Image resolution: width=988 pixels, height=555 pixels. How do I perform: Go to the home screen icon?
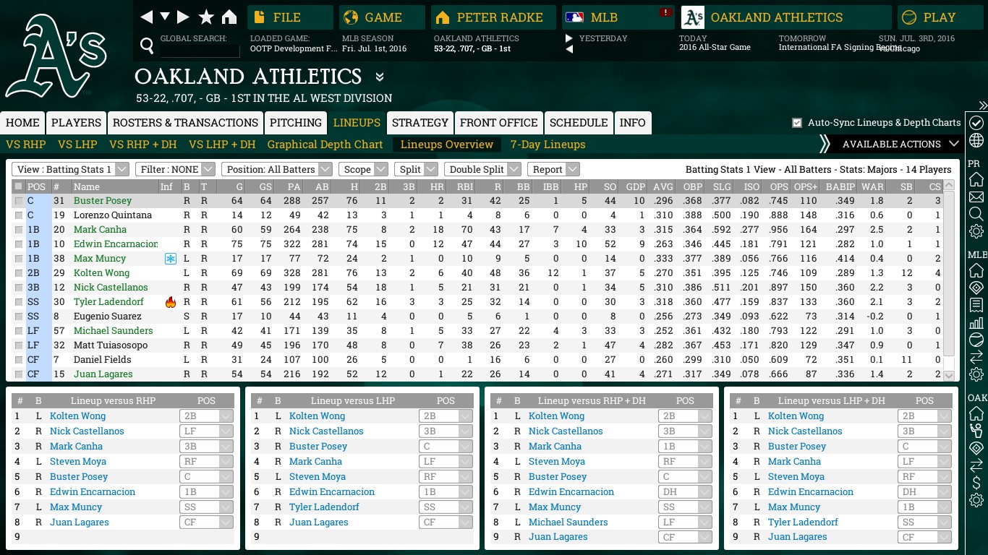(229, 17)
